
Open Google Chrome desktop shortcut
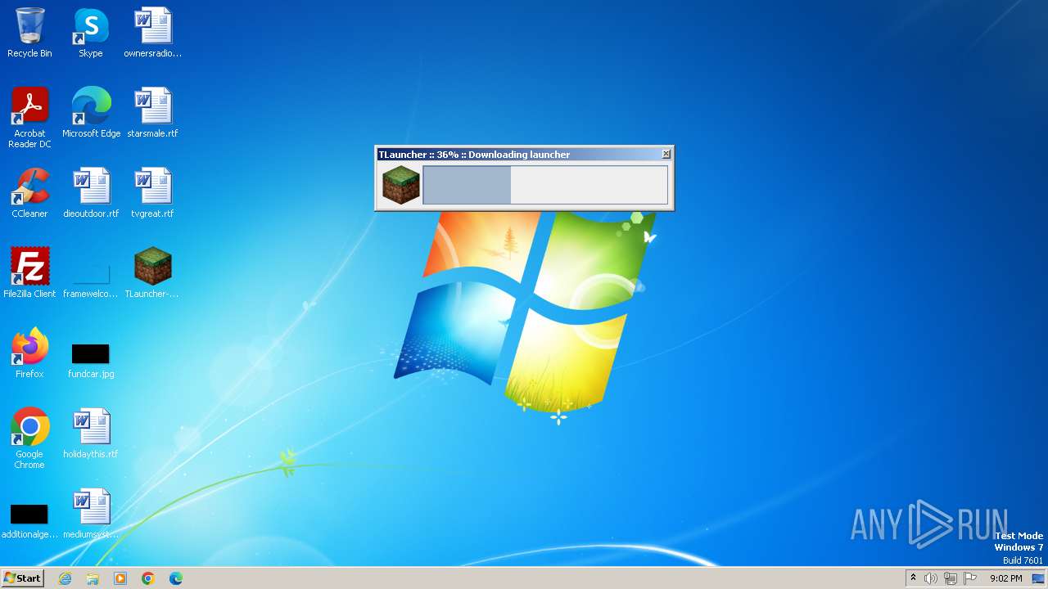29,438
